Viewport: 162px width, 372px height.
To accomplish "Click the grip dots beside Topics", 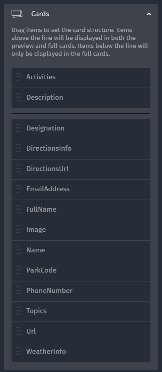I will [x=19, y=311].
